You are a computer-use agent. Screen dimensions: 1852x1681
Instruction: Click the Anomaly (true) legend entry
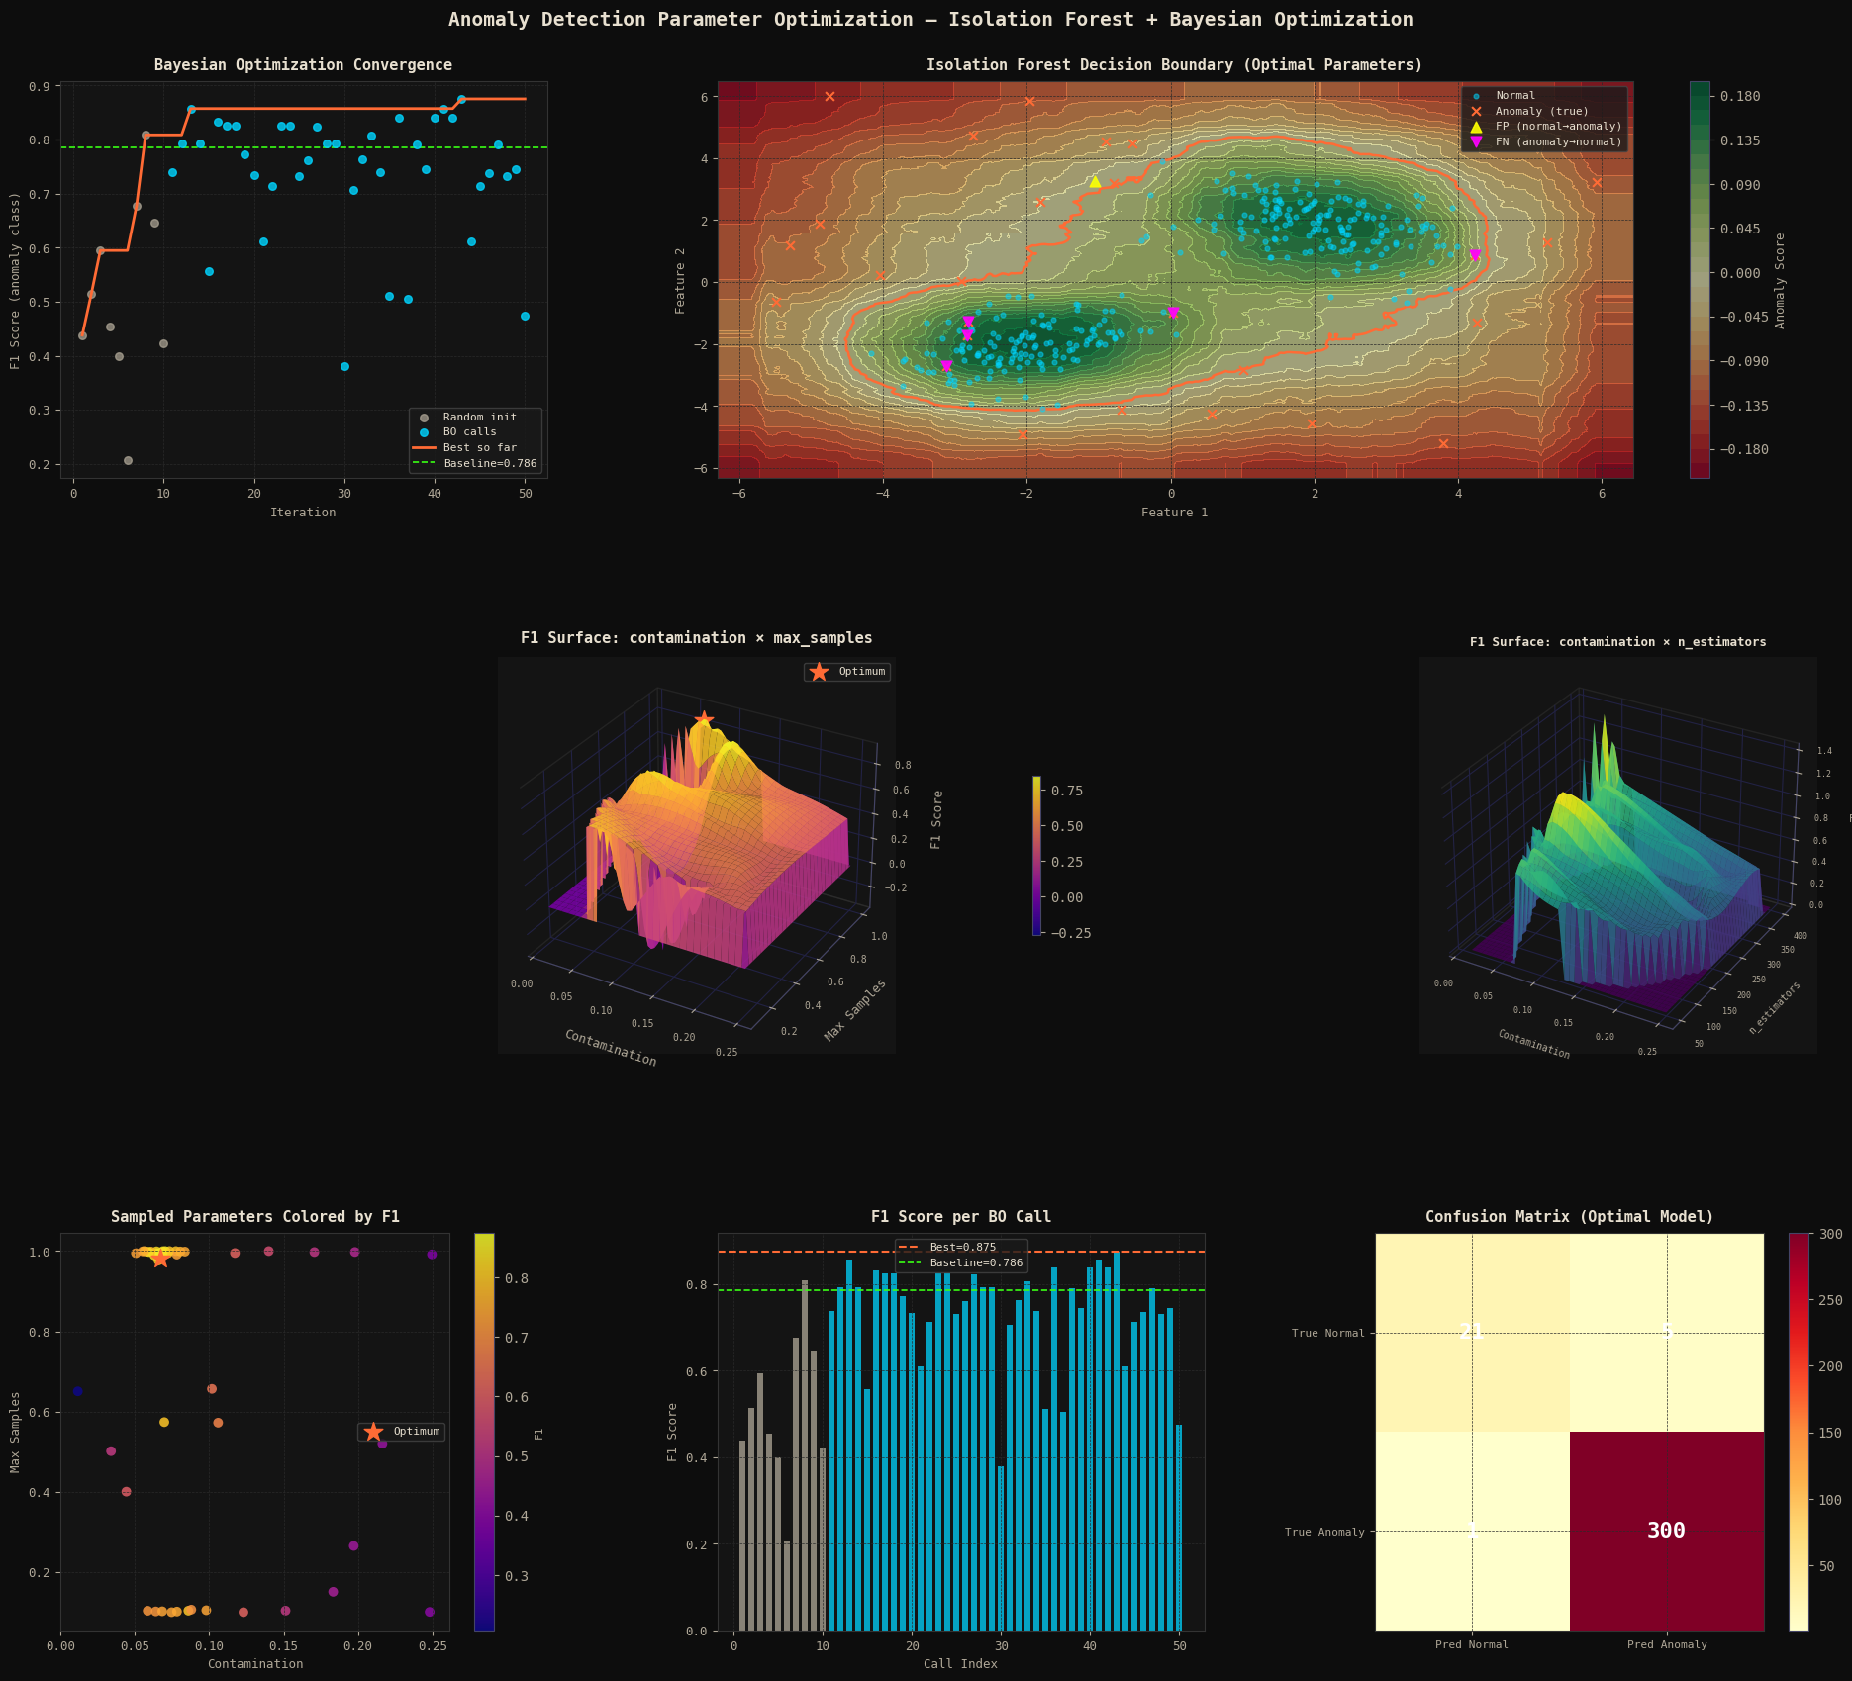pos(1540,112)
